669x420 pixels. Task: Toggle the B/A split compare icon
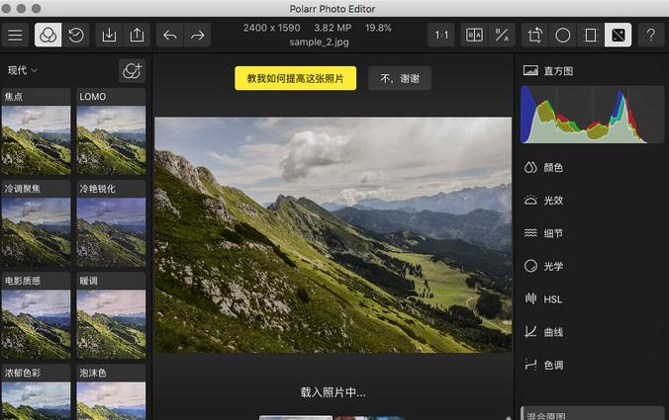click(502, 35)
